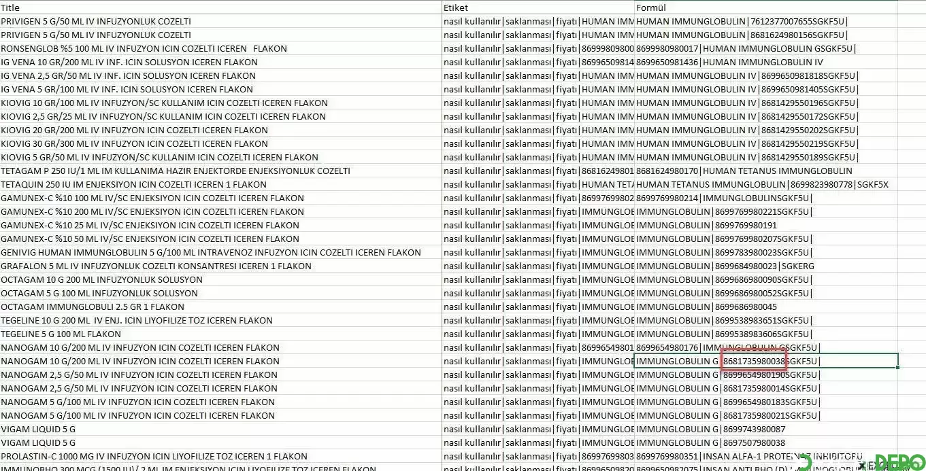Click the RONSENGLOB %5 100 ML title cell
Viewport: 926px width, 471px height.
pyautogui.click(x=220, y=48)
